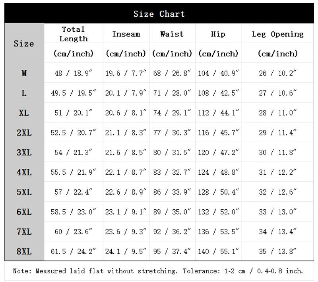Image resolution: width=318 pixels, height=282 pixels.
Task: Click hip value 108 / 42.5 for L
Action: pos(218,93)
